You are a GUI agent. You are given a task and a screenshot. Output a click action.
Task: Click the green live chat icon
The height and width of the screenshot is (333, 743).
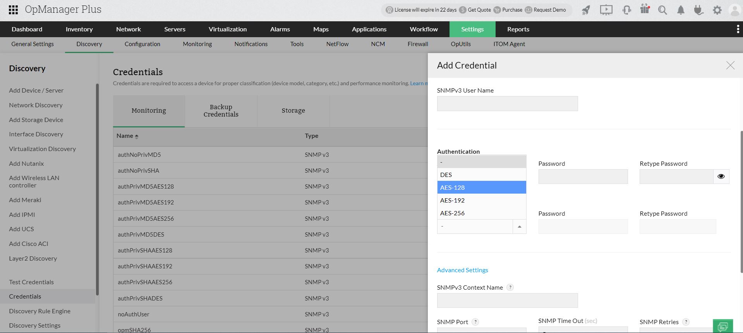coord(722,326)
